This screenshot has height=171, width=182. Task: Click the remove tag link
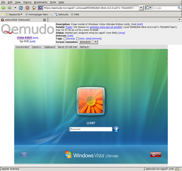click(97, 38)
